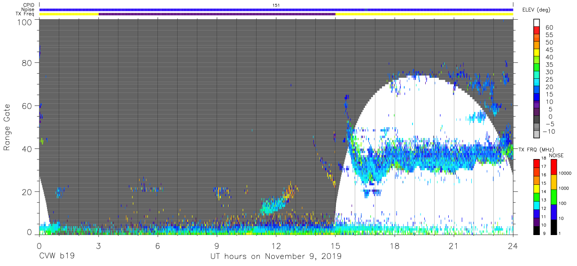Viewport: 577px width, 266px height.
Task: Click the purple TX Freq strip segment
Action: tap(217, 14)
